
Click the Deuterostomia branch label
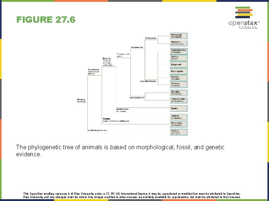[x=137, y=98]
